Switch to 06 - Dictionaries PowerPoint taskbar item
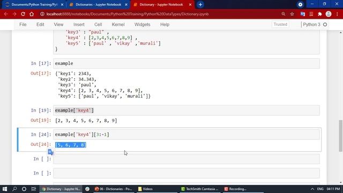Image resolution: width=343 pixels, height=193 pixels. coord(114,189)
